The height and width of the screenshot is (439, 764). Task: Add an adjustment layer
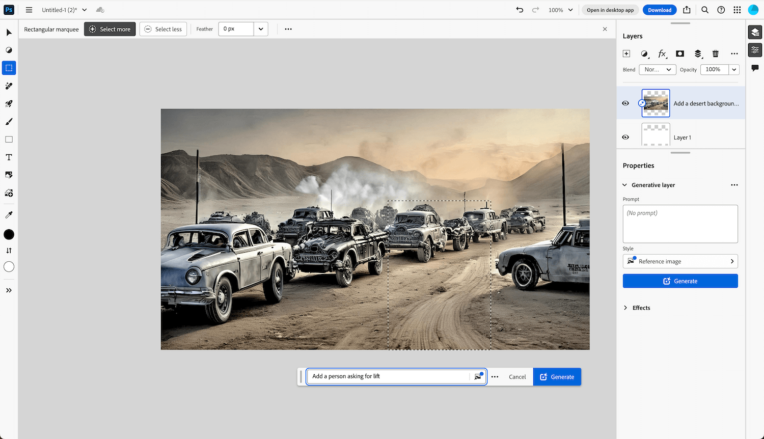[x=644, y=53]
